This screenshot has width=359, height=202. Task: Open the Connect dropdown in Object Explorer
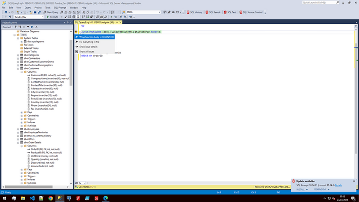click(x=7, y=27)
